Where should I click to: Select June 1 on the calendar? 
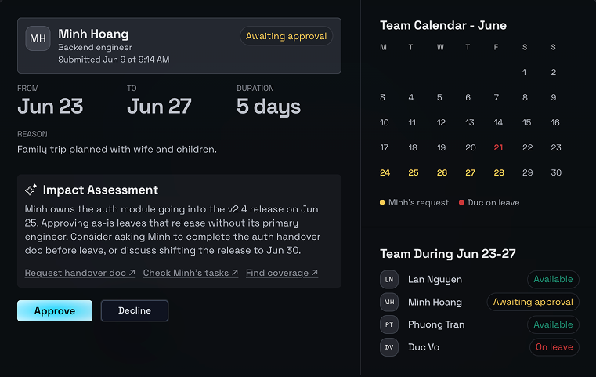[x=524, y=72]
